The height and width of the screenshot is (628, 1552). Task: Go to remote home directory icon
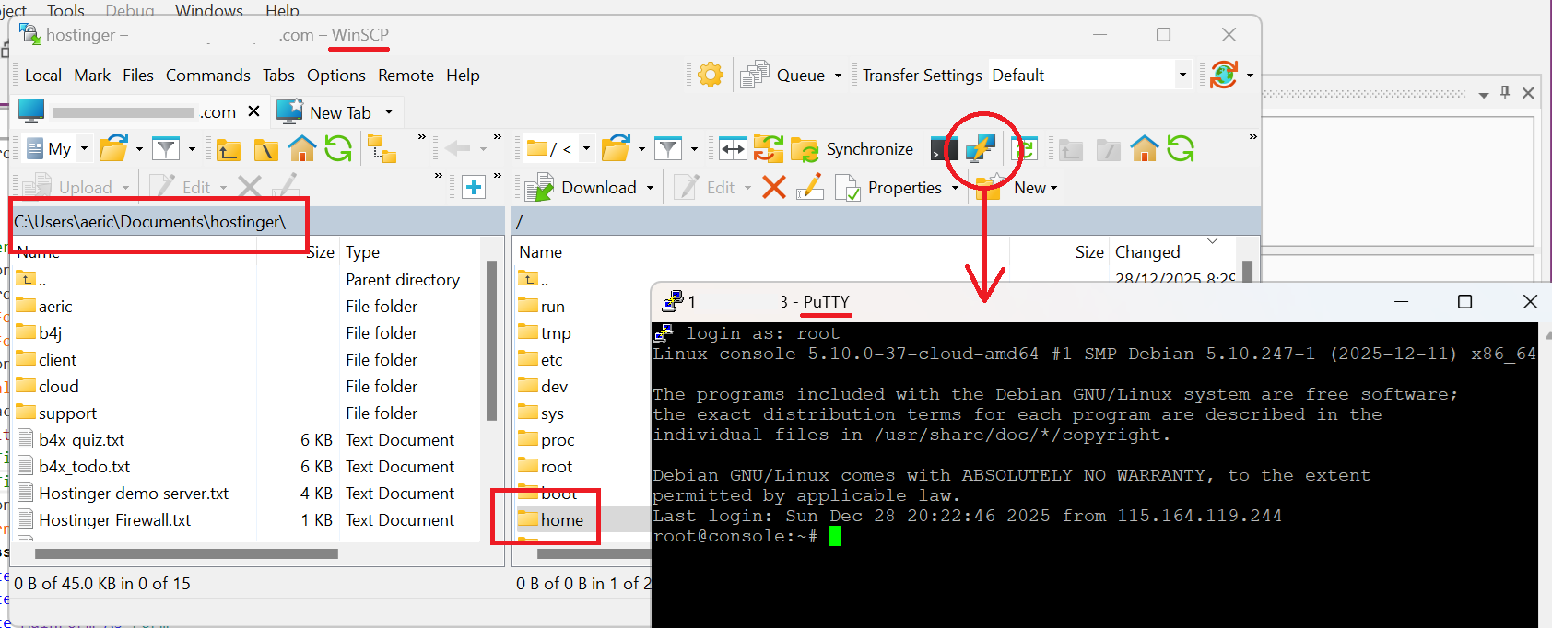pos(1145,148)
